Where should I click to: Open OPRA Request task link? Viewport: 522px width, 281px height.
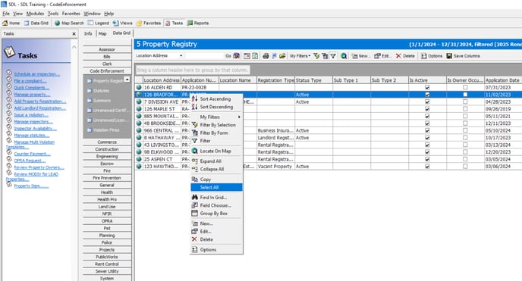pos(30,161)
